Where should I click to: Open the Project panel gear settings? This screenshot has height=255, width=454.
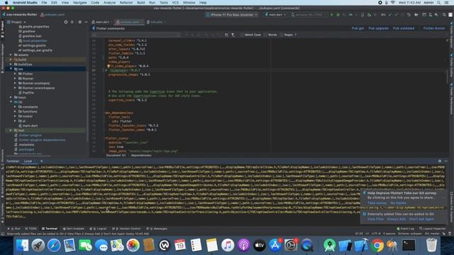(80, 22)
